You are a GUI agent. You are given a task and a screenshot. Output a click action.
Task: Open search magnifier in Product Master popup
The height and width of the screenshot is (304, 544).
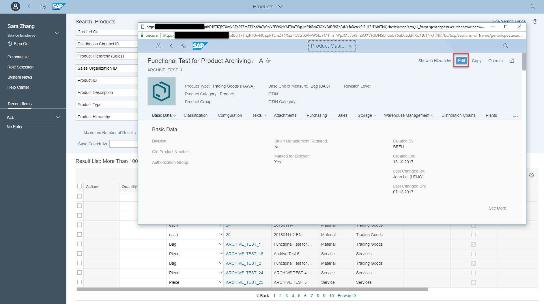(x=506, y=46)
